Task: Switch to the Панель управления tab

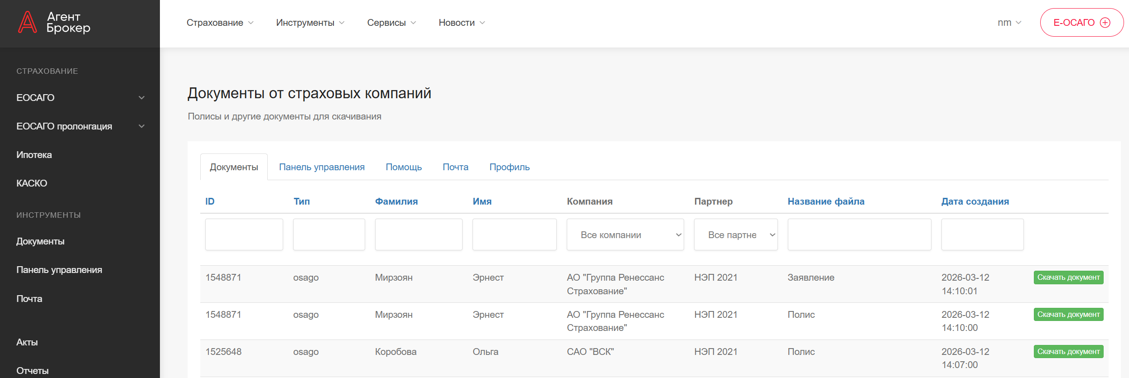Action: coord(322,167)
